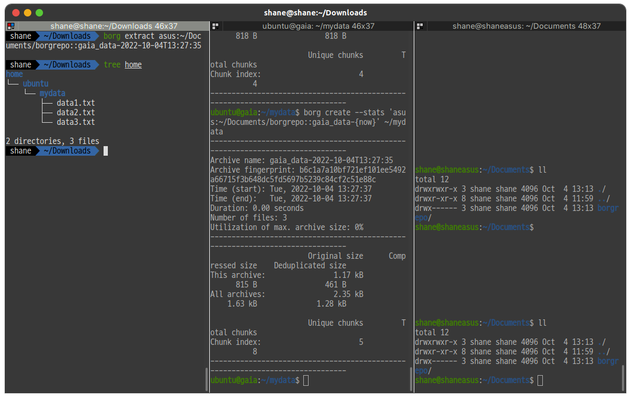631x398 pixels.
Task: Click the blue 'home' root in tree output
Action: [14, 74]
